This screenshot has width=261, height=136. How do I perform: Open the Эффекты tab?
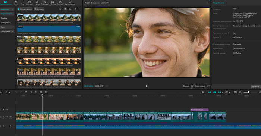coord(37,3)
